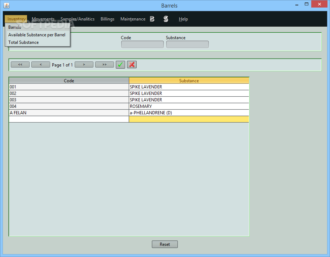Click the Page 1 of 1 label
Image resolution: width=330 pixels, height=257 pixels.
pos(62,65)
